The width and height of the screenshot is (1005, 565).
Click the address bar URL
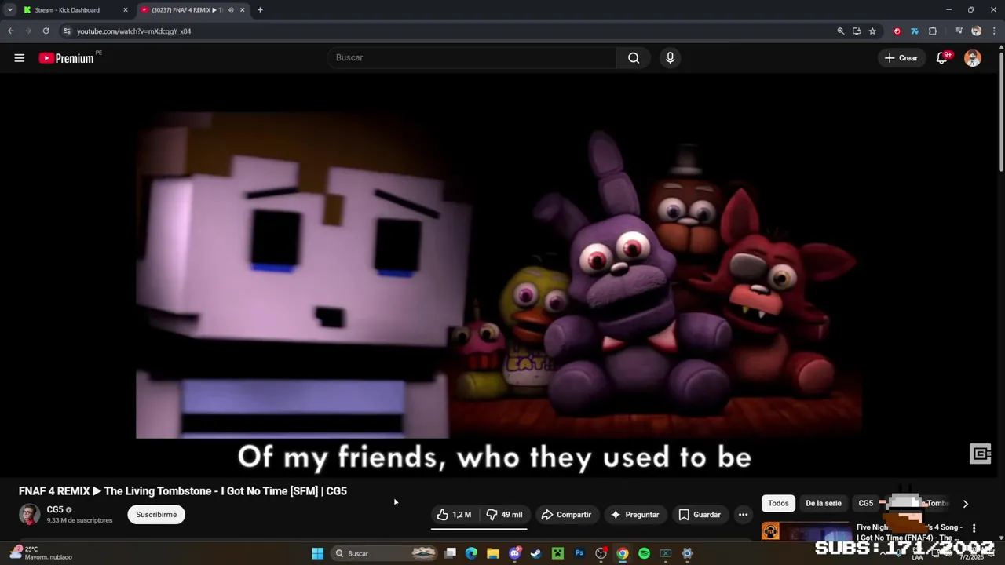coord(134,31)
